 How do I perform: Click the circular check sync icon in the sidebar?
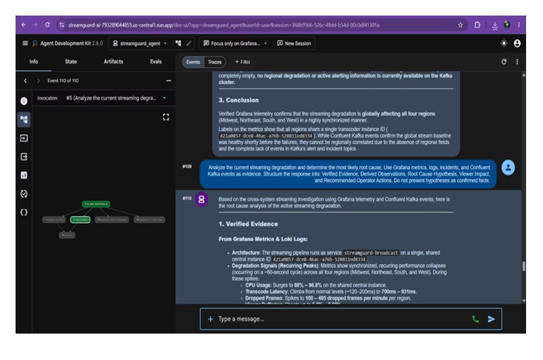click(24, 194)
